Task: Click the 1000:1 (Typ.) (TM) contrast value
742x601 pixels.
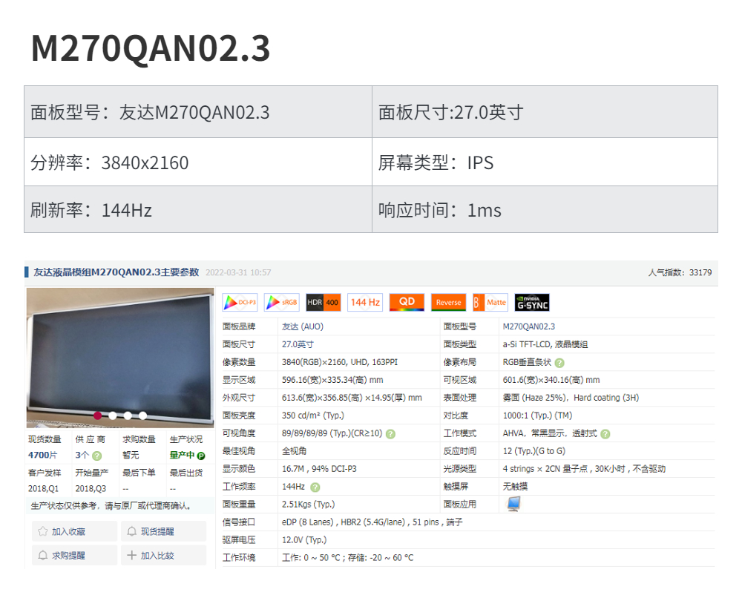Action: pos(537,416)
